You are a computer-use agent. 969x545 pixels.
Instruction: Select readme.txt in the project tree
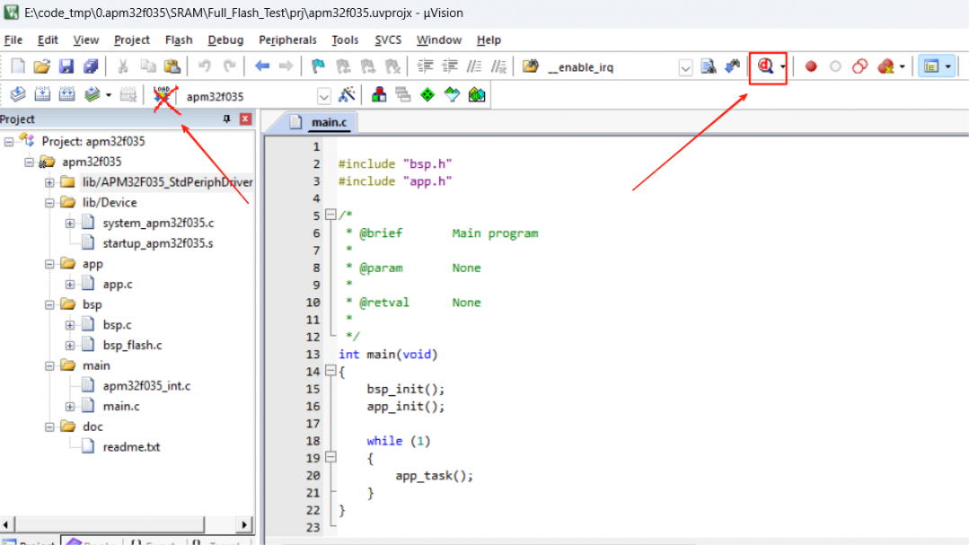click(x=131, y=447)
